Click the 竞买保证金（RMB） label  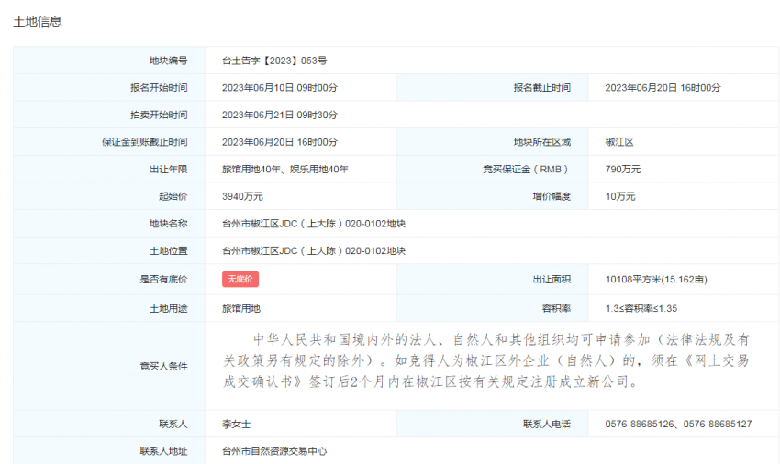point(527,170)
